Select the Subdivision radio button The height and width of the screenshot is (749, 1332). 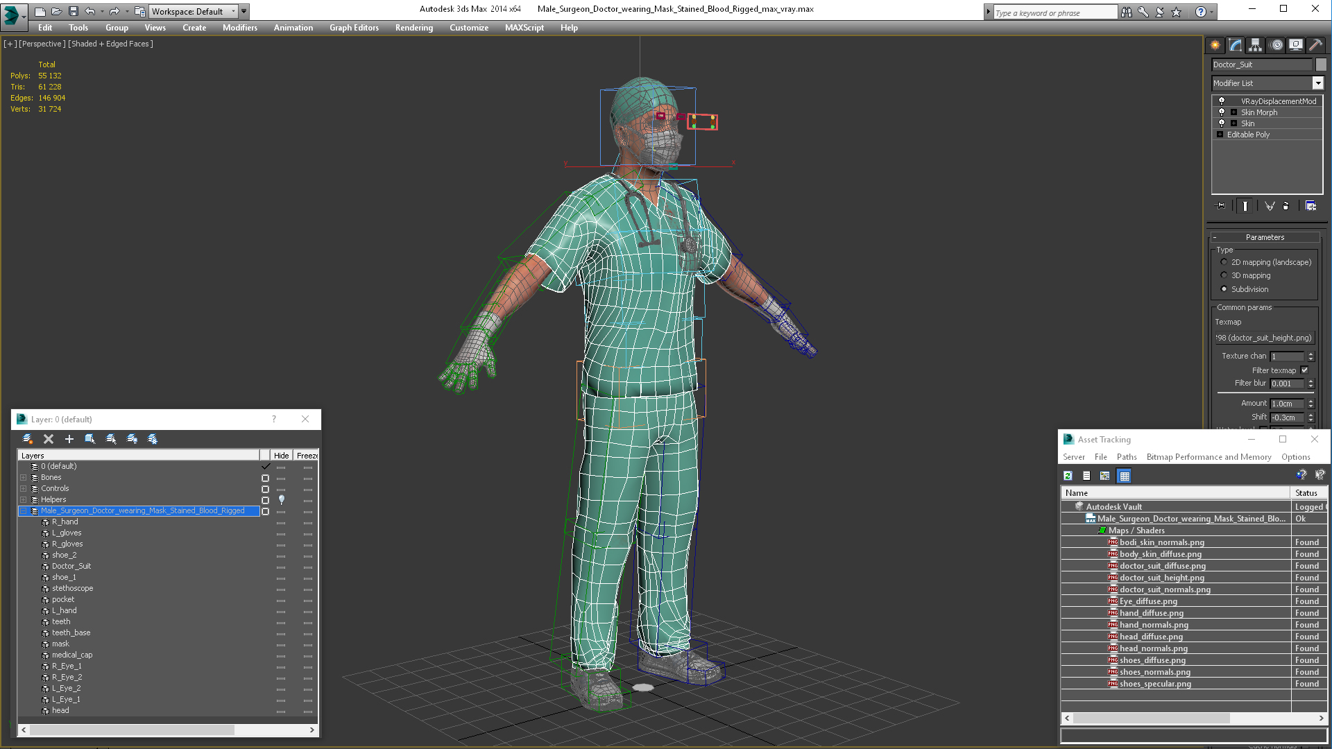1224,289
